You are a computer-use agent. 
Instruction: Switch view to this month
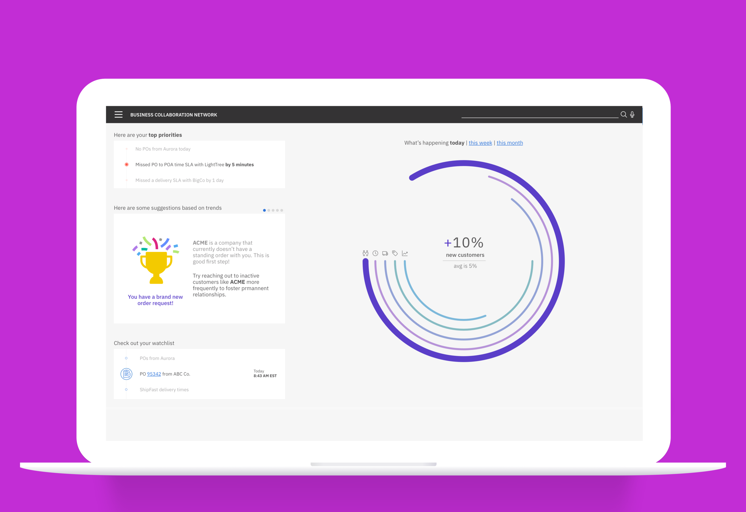point(510,143)
